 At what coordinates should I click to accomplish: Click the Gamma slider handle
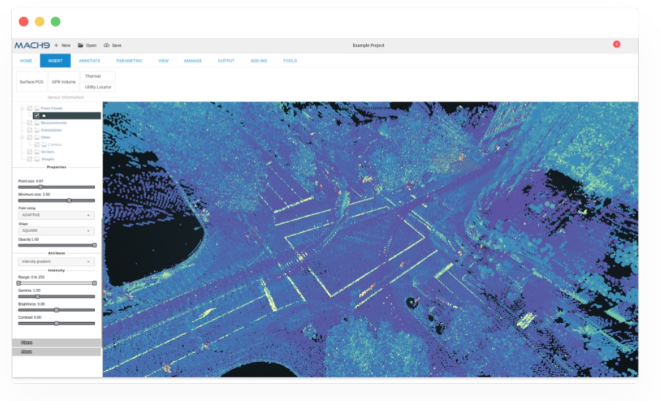(x=37, y=296)
